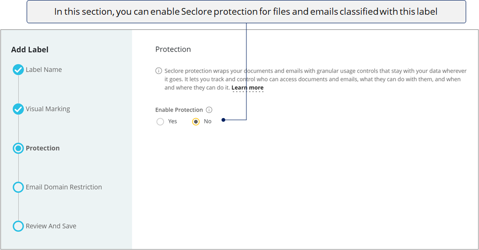Jump to Email Domain Restriction step label
The image size is (479, 250).
click(x=64, y=187)
